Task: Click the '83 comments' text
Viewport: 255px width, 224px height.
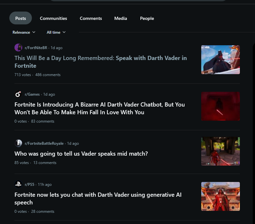Action: tap(42, 121)
